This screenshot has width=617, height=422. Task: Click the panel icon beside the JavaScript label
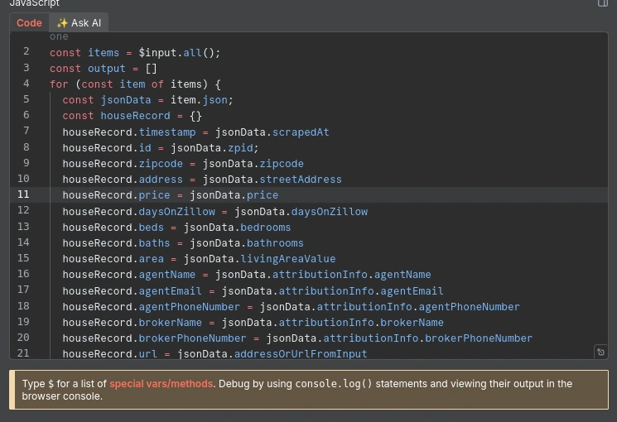(x=602, y=3)
